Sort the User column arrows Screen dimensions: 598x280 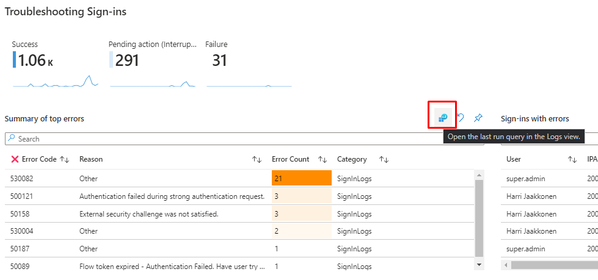pyautogui.click(x=572, y=159)
